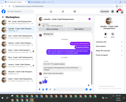Expand Media, files and links section
Viewport: 126px width, 102px height.
point(109,51)
